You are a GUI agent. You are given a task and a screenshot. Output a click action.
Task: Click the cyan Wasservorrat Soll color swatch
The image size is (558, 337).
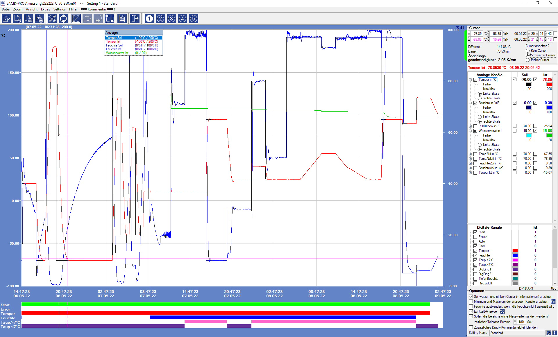[x=529, y=135]
